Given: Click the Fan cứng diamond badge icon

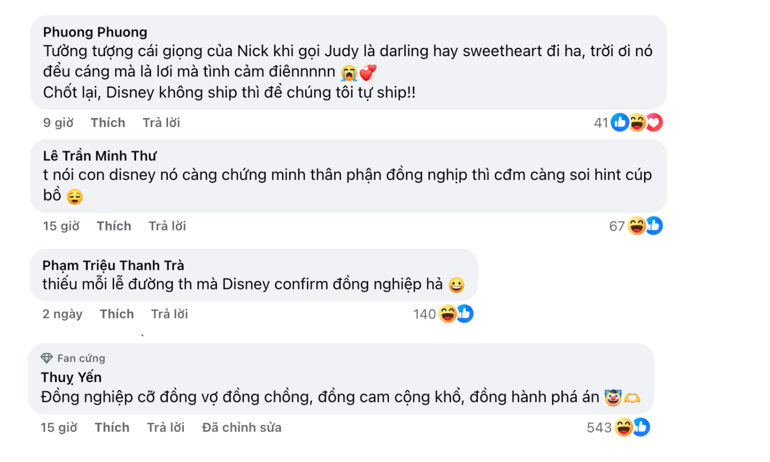Looking at the screenshot, I should [47, 359].
